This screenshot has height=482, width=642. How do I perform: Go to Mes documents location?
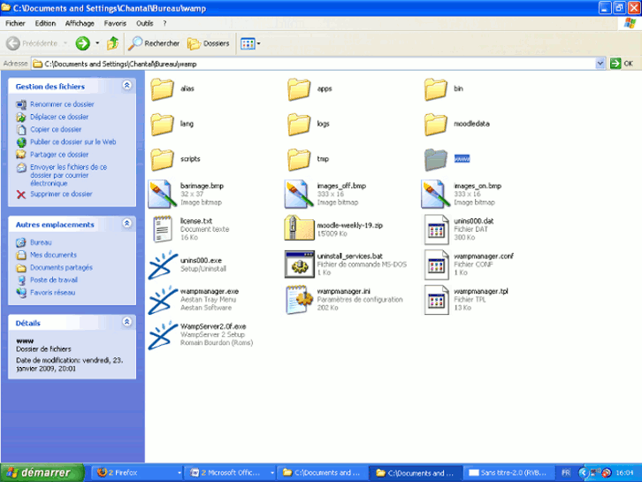tap(53, 255)
